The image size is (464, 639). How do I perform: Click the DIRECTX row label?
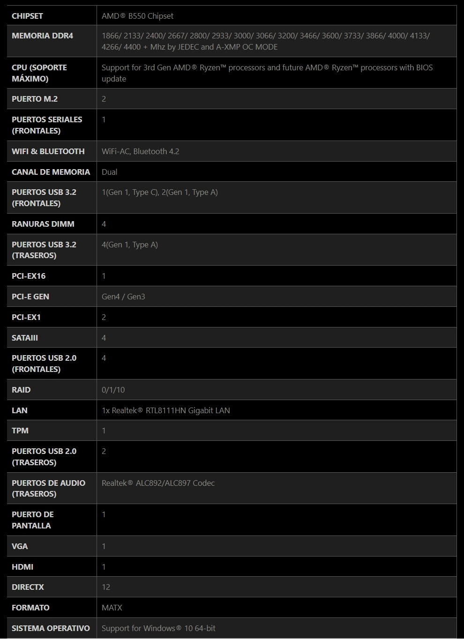tap(28, 587)
